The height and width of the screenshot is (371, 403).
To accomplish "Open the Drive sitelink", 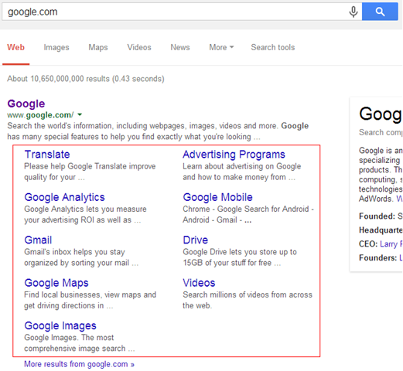I will coord(196,240).
